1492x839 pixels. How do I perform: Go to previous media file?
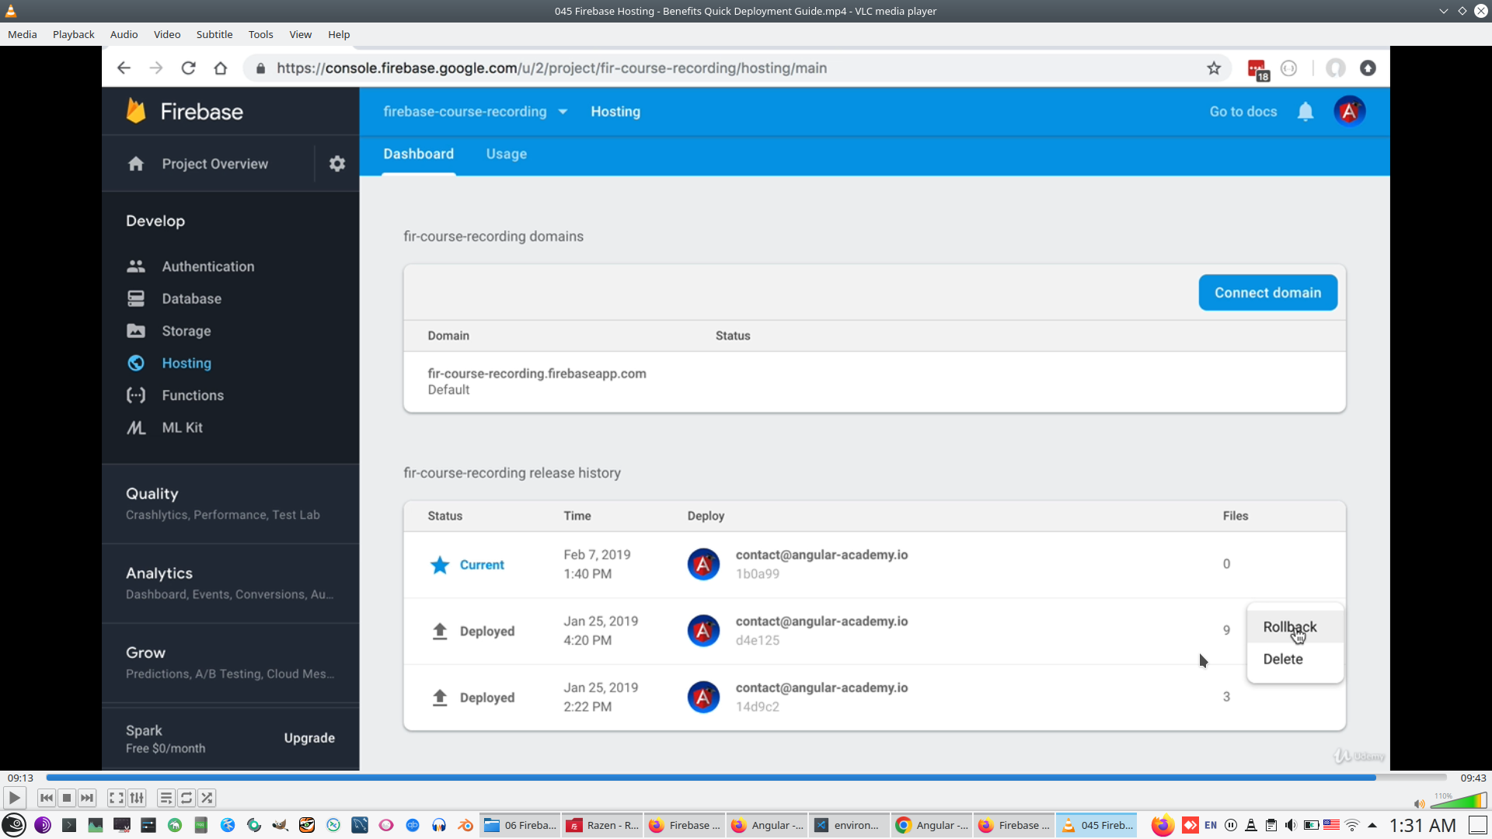pyautogui.click(x=47, y=798)
